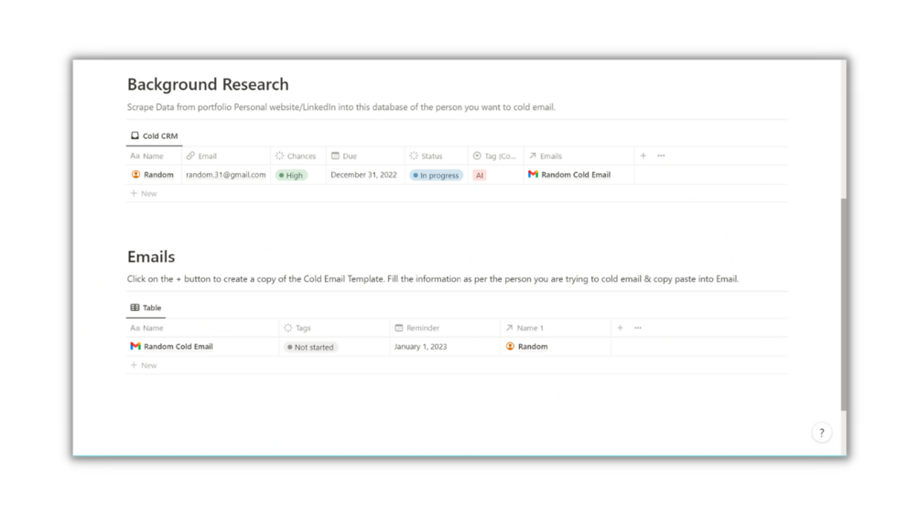Click the random.31@gmail.com email cell
920x517 pixels.
tap(226, 175)
